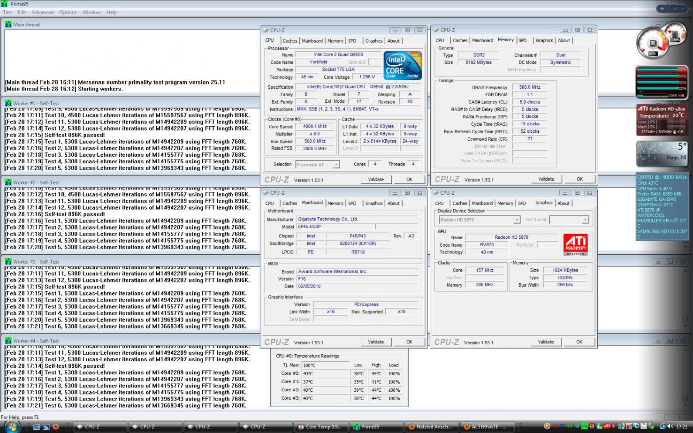The image size is (693, 433).
Task: Click the memory usage bar showing 1635 MB
Action: click(x=662, y=95)
